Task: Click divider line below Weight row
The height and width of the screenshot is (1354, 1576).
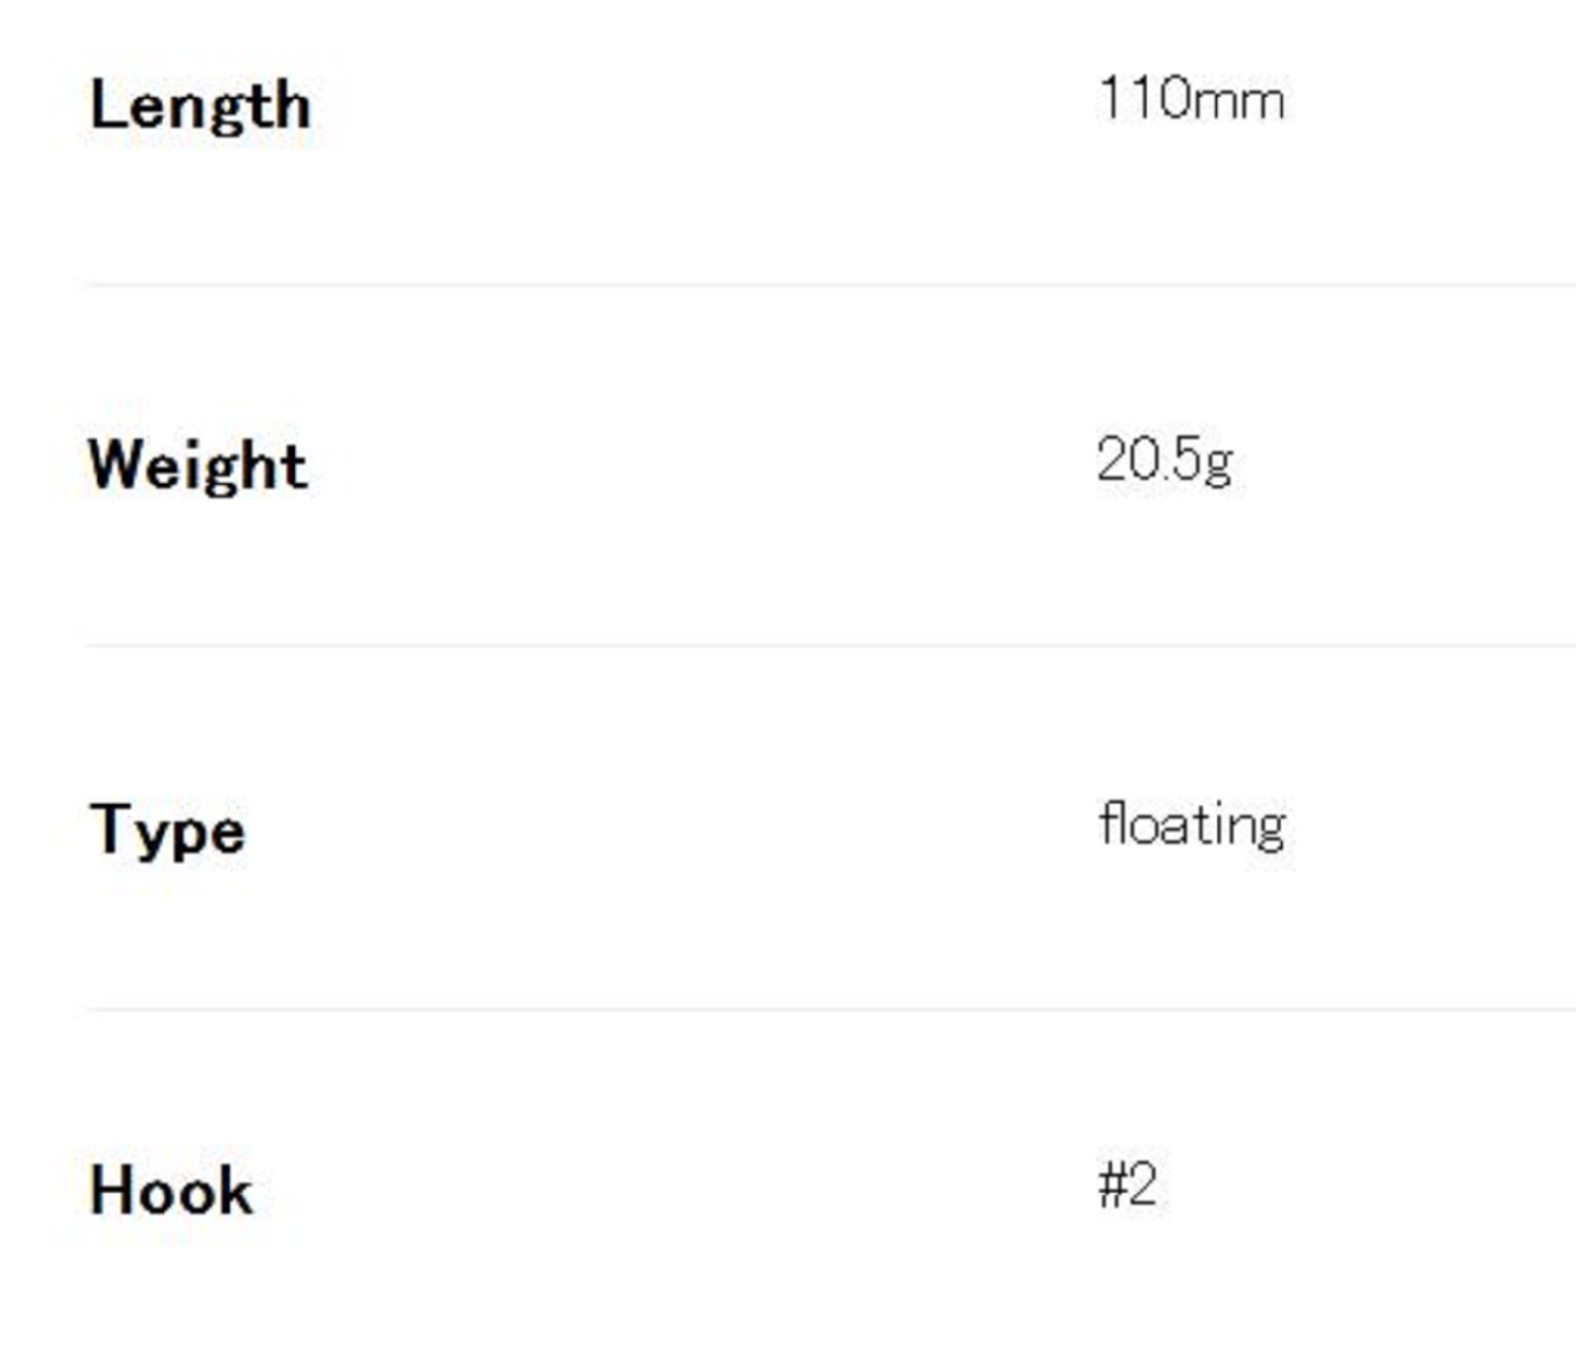Action: [788, 646]
